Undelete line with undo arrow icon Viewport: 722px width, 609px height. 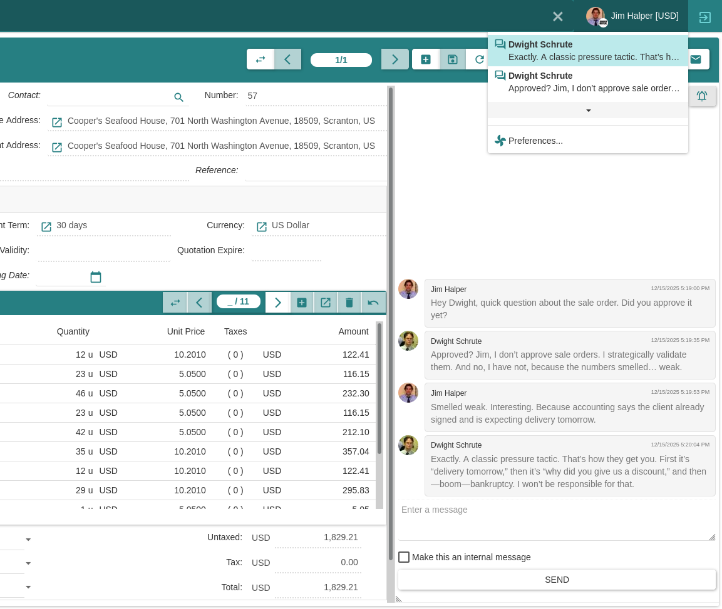click(373, 303)
